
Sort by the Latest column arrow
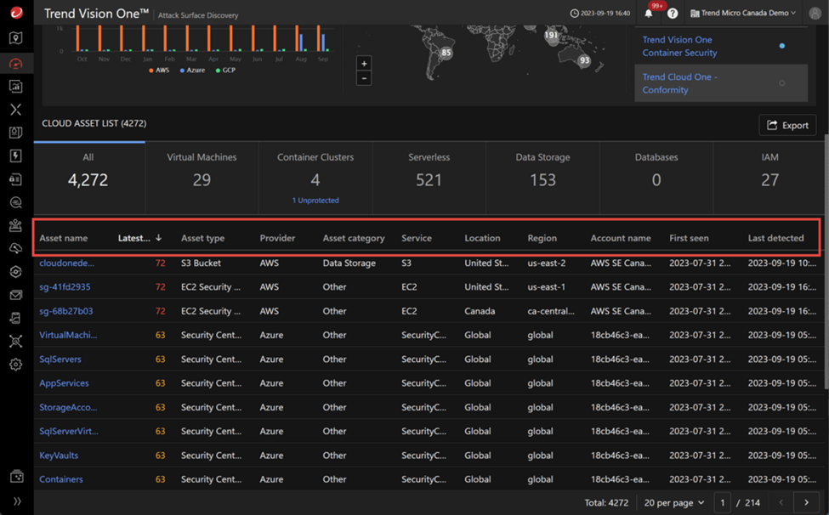(159, 238)
